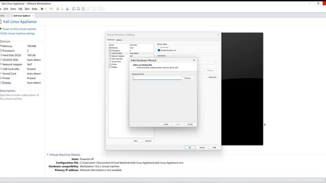This screenshot has width=326, height=183.
Task: Click the green Power On toolbar icon
Action: click(42, 9)
